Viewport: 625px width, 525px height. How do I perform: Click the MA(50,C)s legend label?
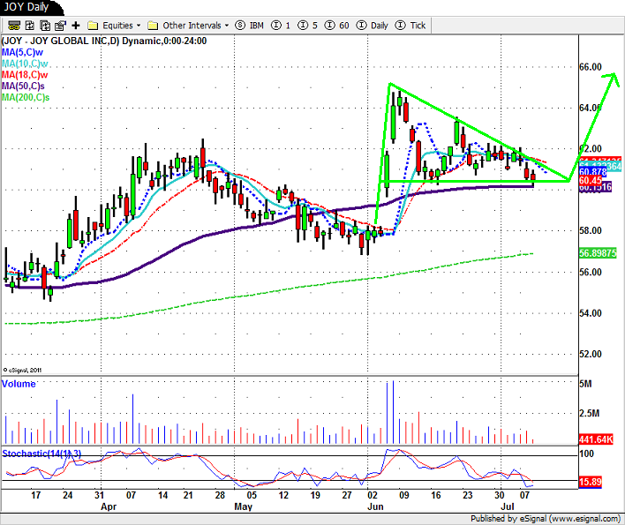(x=23, y=86)
